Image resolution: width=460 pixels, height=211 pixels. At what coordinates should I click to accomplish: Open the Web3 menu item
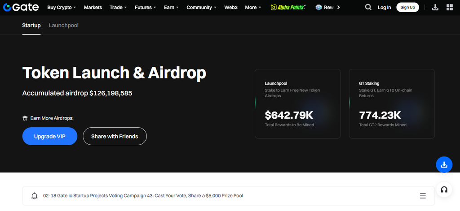point(231,7)
